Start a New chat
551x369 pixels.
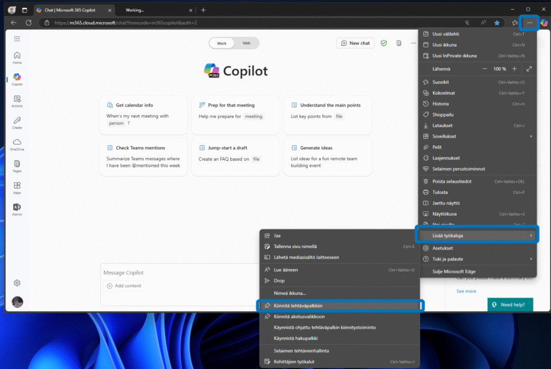coord(355,43)
